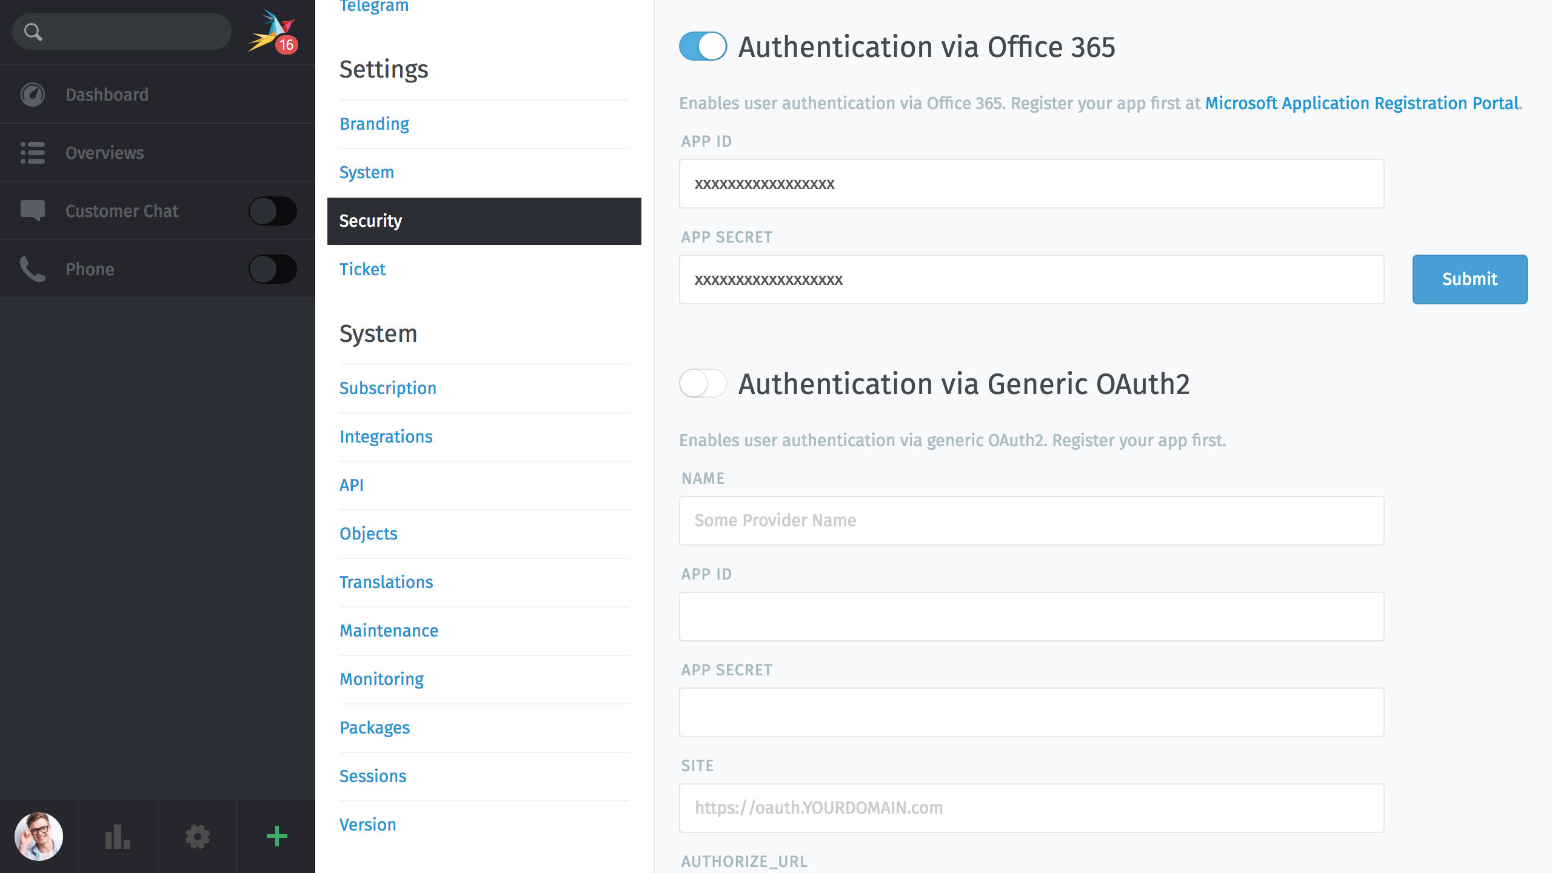Open the Packages page
This screenshot has width=1552, height=873.
(x=375, y=727)
